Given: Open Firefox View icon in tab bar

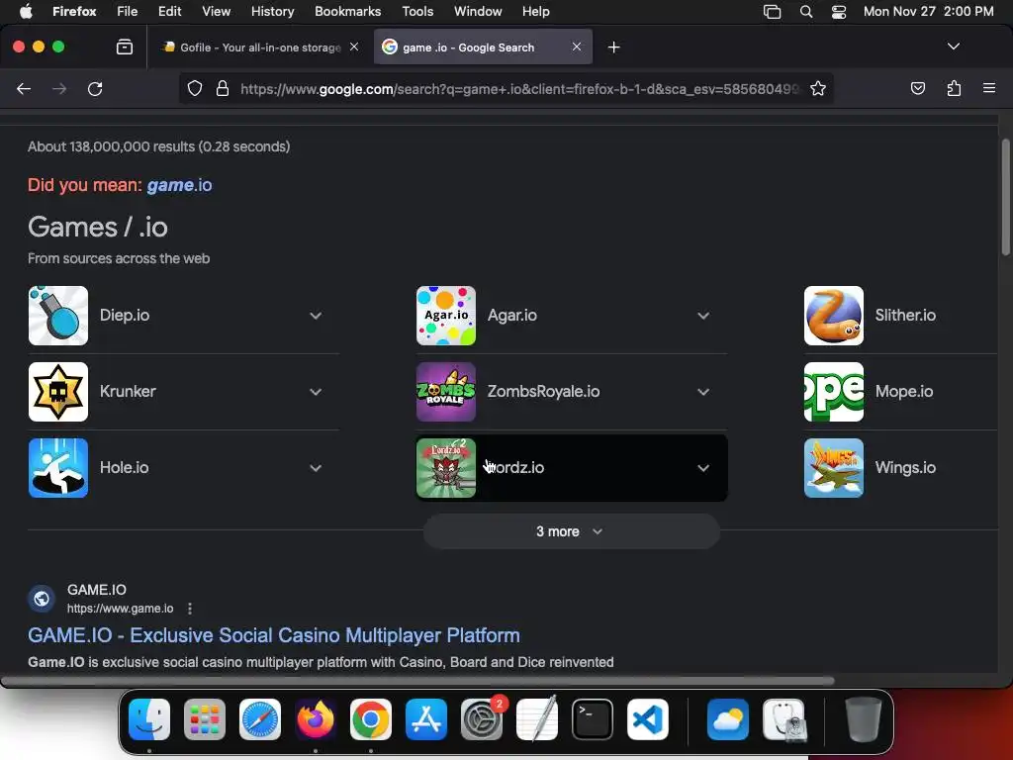Looking at the screenshot, I should [125, 47].
